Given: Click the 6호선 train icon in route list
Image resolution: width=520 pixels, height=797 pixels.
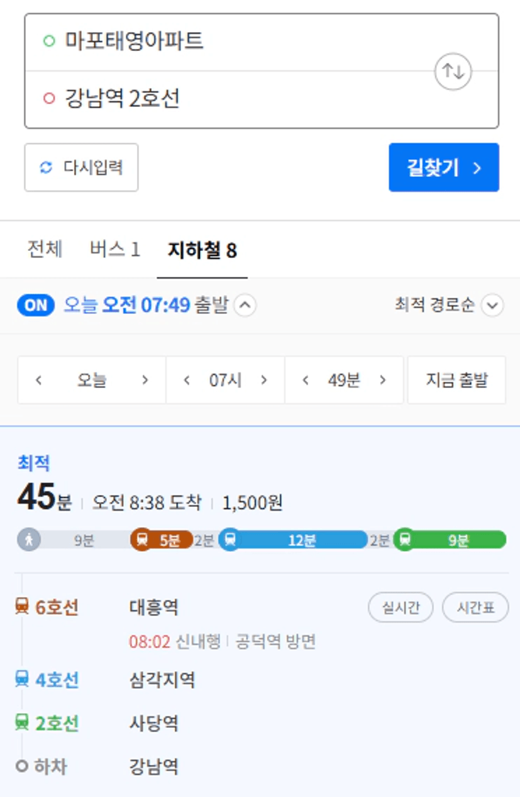Looking at the screenshot, I should 22,607.
